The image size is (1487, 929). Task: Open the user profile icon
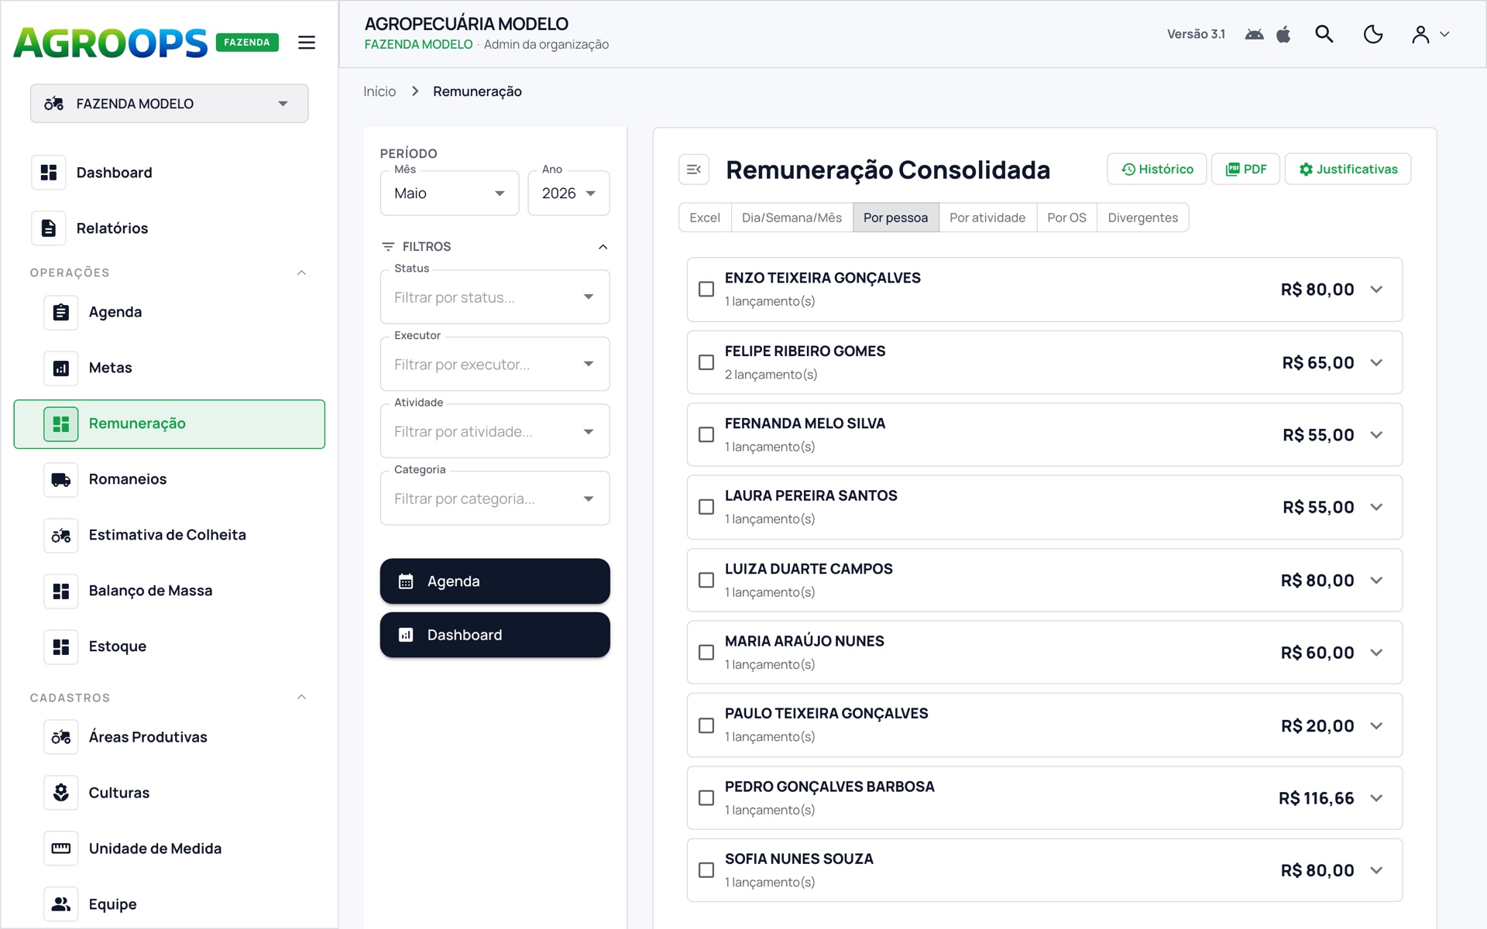click(1420, 34)
